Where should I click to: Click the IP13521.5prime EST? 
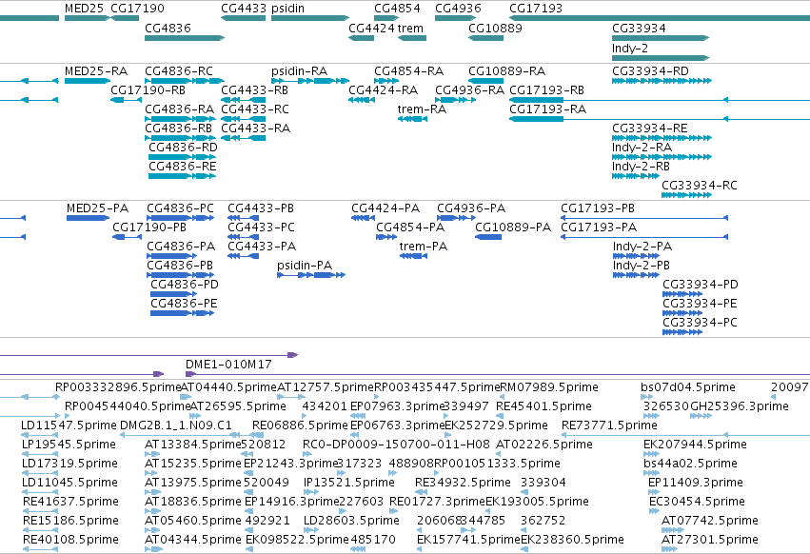pyautogui.click(x=349, y=483)
